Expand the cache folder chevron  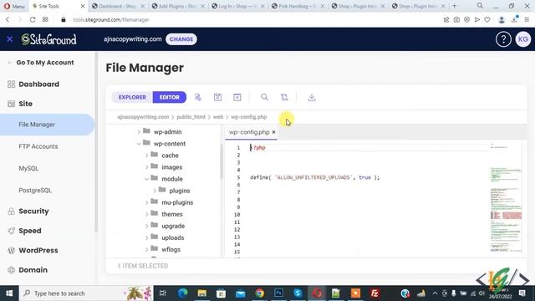point(147,156)
